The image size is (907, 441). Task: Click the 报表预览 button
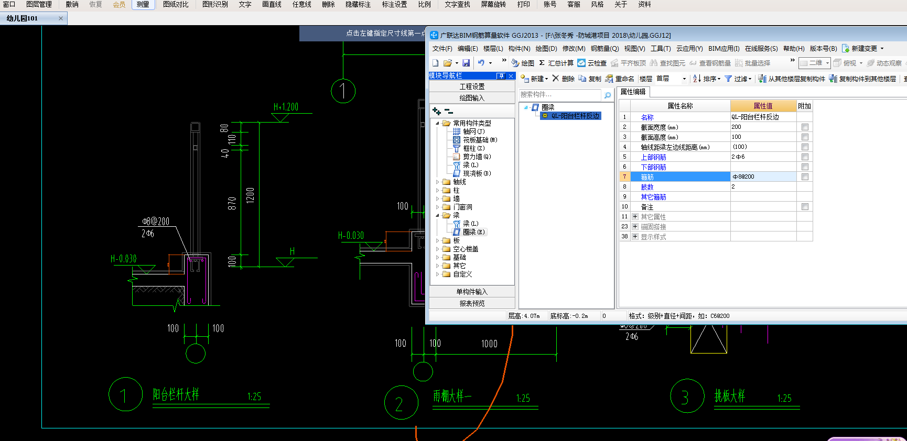[x=472, y=303]
